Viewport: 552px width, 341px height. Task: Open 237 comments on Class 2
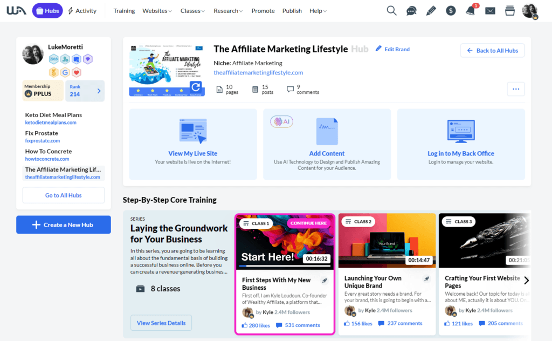coord(401,323)
